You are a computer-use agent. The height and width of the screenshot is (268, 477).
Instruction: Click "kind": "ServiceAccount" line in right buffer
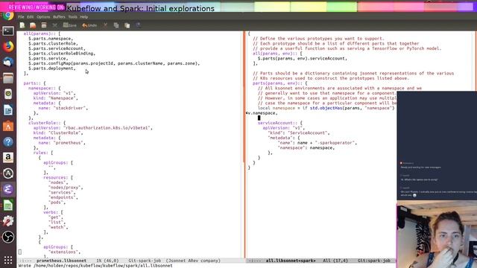pyautogui.click(x=298, y=133)
